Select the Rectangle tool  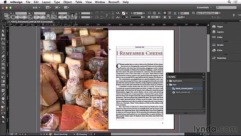tap(3, 68)
